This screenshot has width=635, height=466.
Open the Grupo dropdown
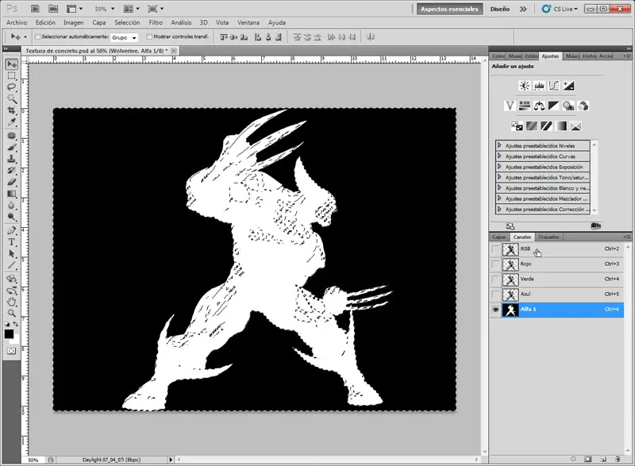point(124,37)
